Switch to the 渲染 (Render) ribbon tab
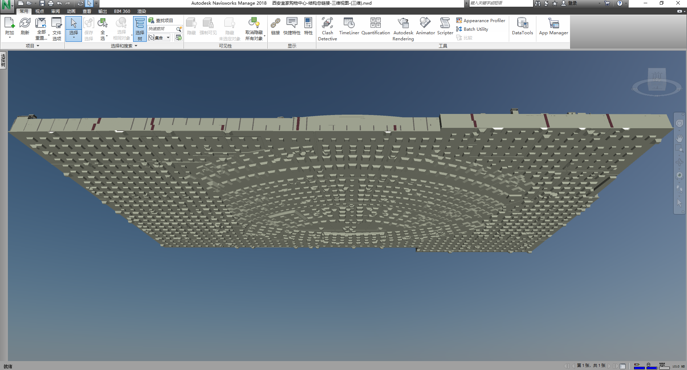The height and width of the screenshot is (370, 687). (x=142, y=11)
